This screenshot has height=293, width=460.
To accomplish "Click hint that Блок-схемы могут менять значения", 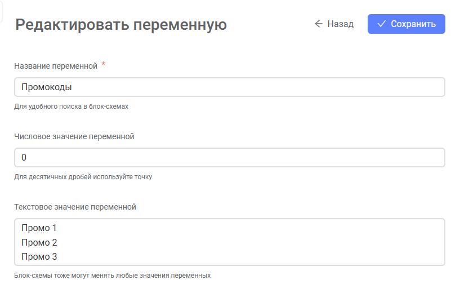I will tap(113, 276).
